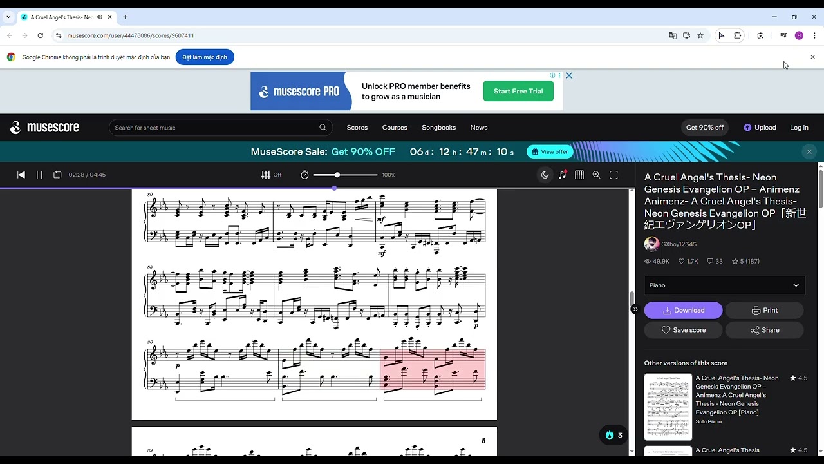The width and height of the screenshot is (824, 464).
Task: Click the Musescore logo
Action: tap(44, 128)
